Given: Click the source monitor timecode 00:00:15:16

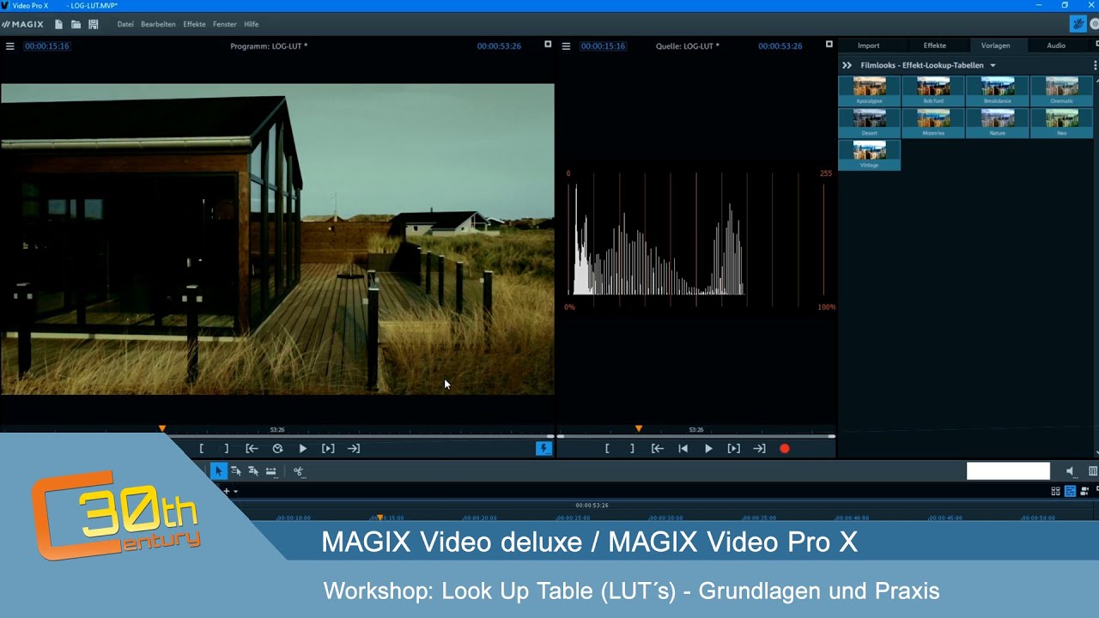Looking at the screenshot, I should click(603, 46).
